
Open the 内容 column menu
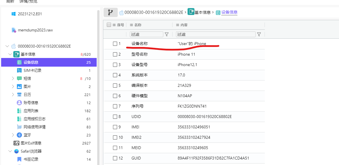point(178,25)
